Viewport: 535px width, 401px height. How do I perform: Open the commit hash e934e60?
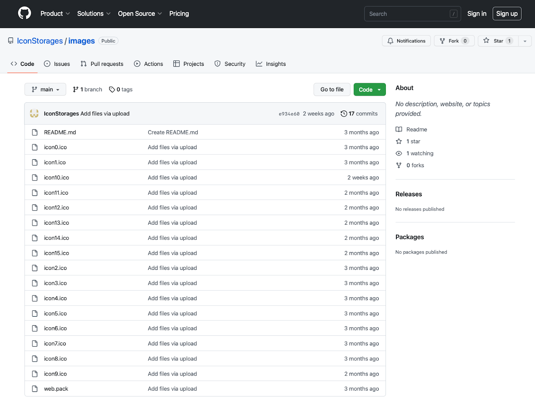[x=289, y=114]
